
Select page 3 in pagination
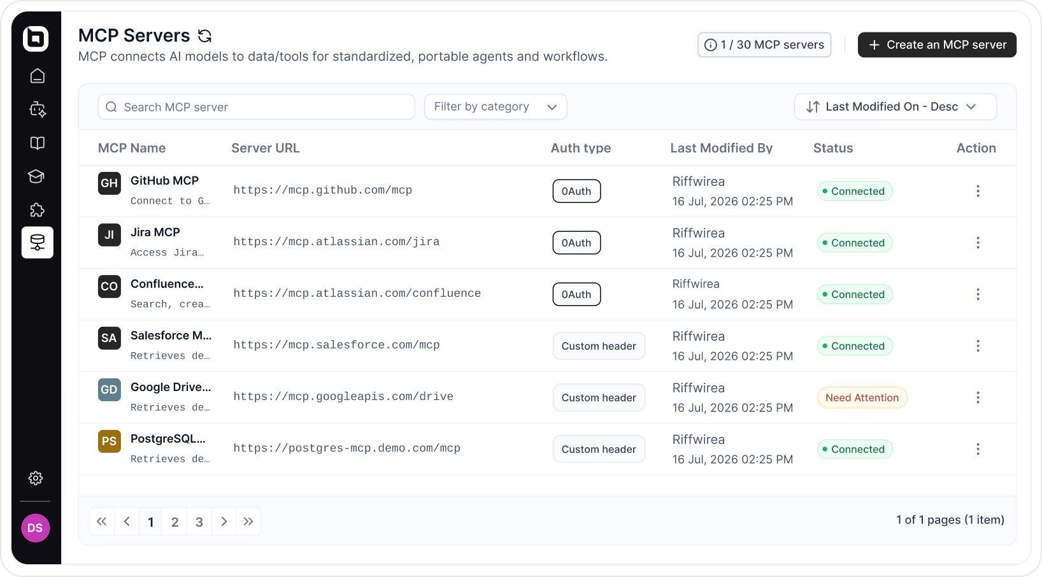(x=199, y=522)
